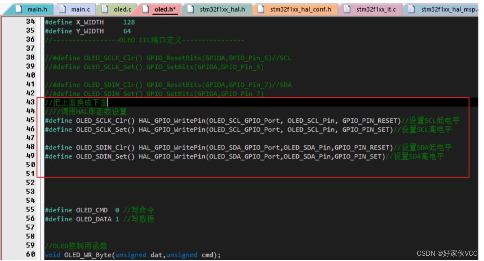
Task: Click HAL_GPIO_WritePin on line 45
Action: coord(172,120)
